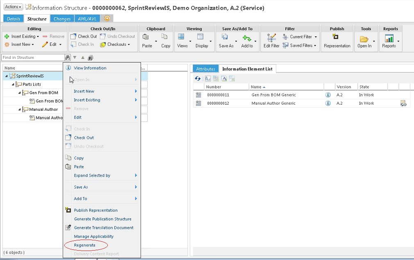Collapse the Gen From BOM tree node
The height and width of the screenshot is (260, 414).
tap(20, 93)
